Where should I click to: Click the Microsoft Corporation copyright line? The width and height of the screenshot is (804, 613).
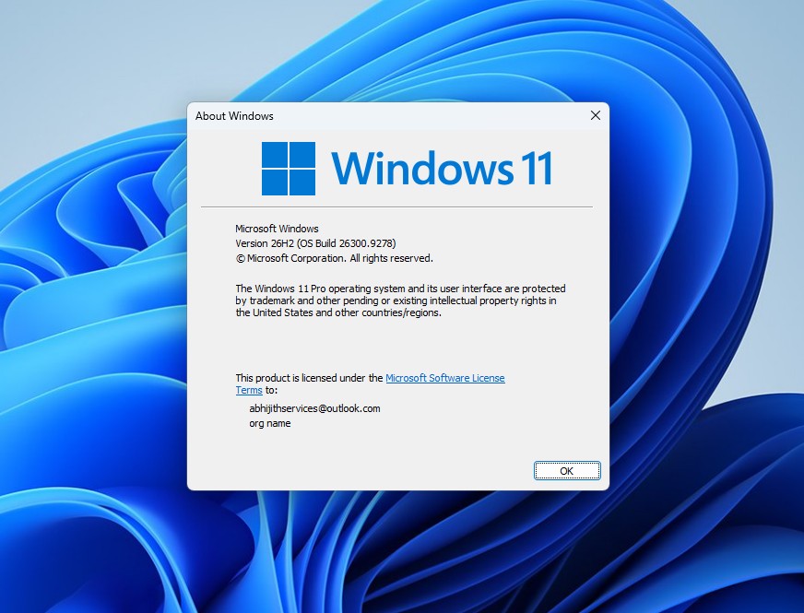point(335,258)
